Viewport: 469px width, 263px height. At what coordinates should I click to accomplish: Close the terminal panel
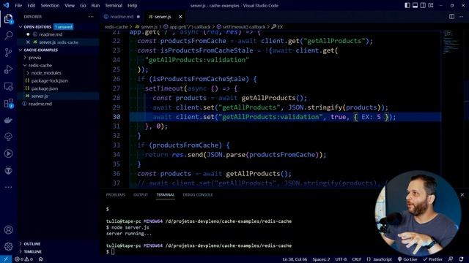point(462,195)
